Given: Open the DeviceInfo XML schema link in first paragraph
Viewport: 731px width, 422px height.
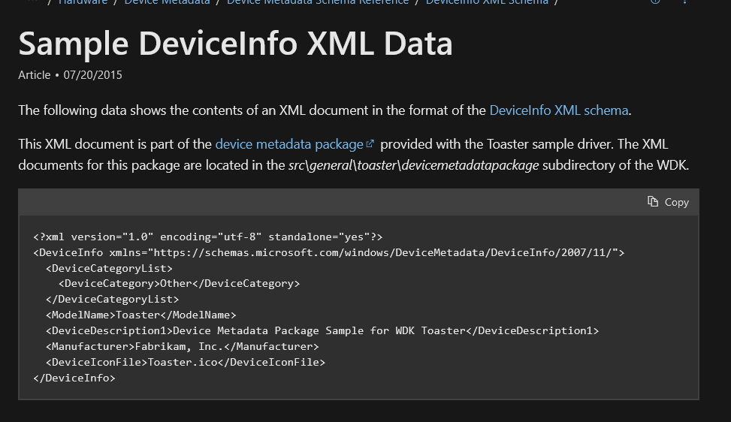Looking at the screenshot, I should (x=558, y=110).
